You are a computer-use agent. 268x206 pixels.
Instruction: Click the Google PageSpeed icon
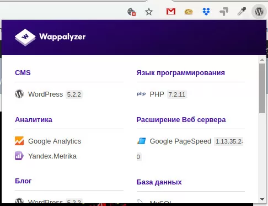click(x=141, y=141)
